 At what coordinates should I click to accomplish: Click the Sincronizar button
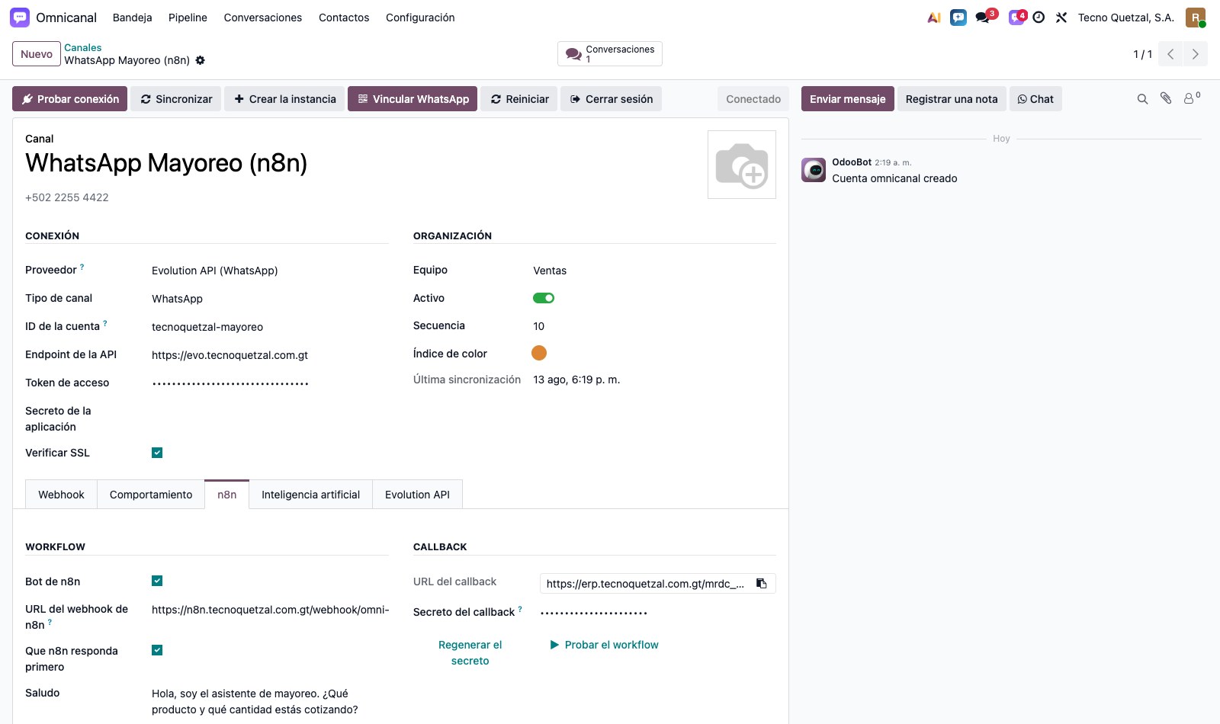click(176, 99)
